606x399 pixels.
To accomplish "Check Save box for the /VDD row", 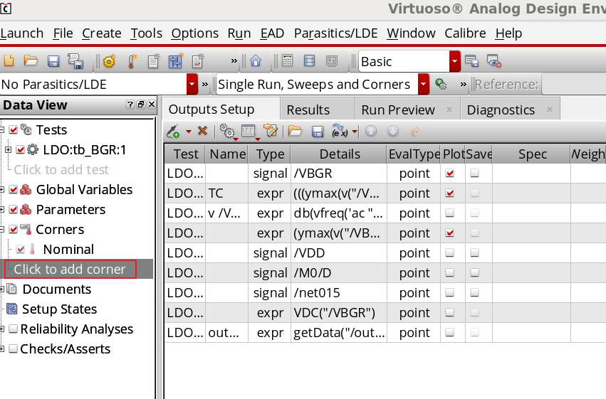I will coord(474,252).
